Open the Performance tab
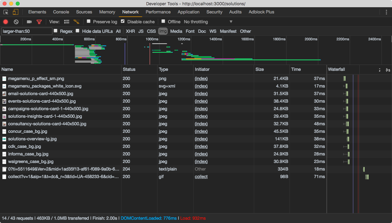The image size is (392, 223). click(158, 12)
